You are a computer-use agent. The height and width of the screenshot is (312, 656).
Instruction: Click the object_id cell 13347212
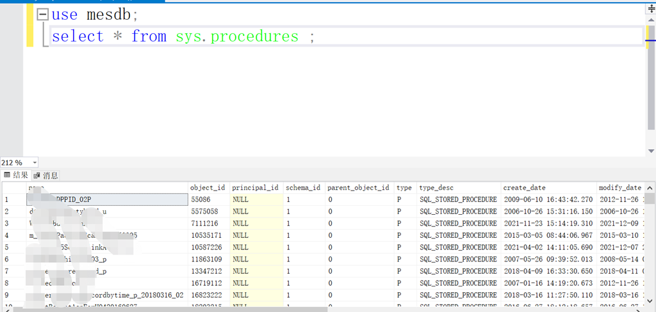coord(209,271)
